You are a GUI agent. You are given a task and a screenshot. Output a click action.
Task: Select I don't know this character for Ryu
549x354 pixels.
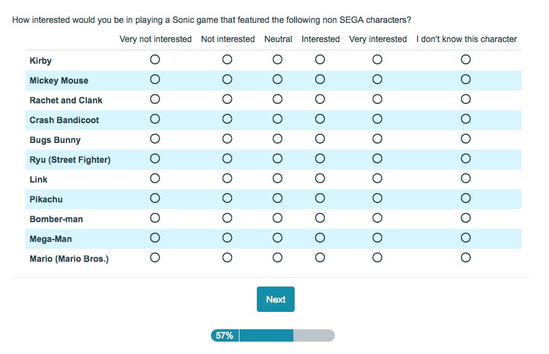coord(466,158)
